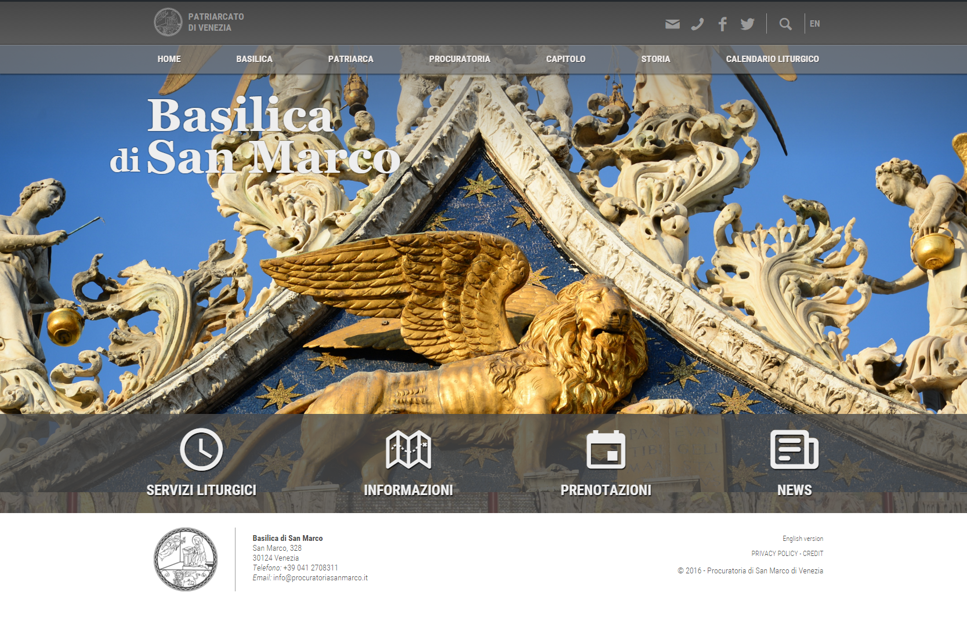967x618 pixels.
Task: Click the Servizi Liturgici clock icon
Action: click(x=201, y=449)
